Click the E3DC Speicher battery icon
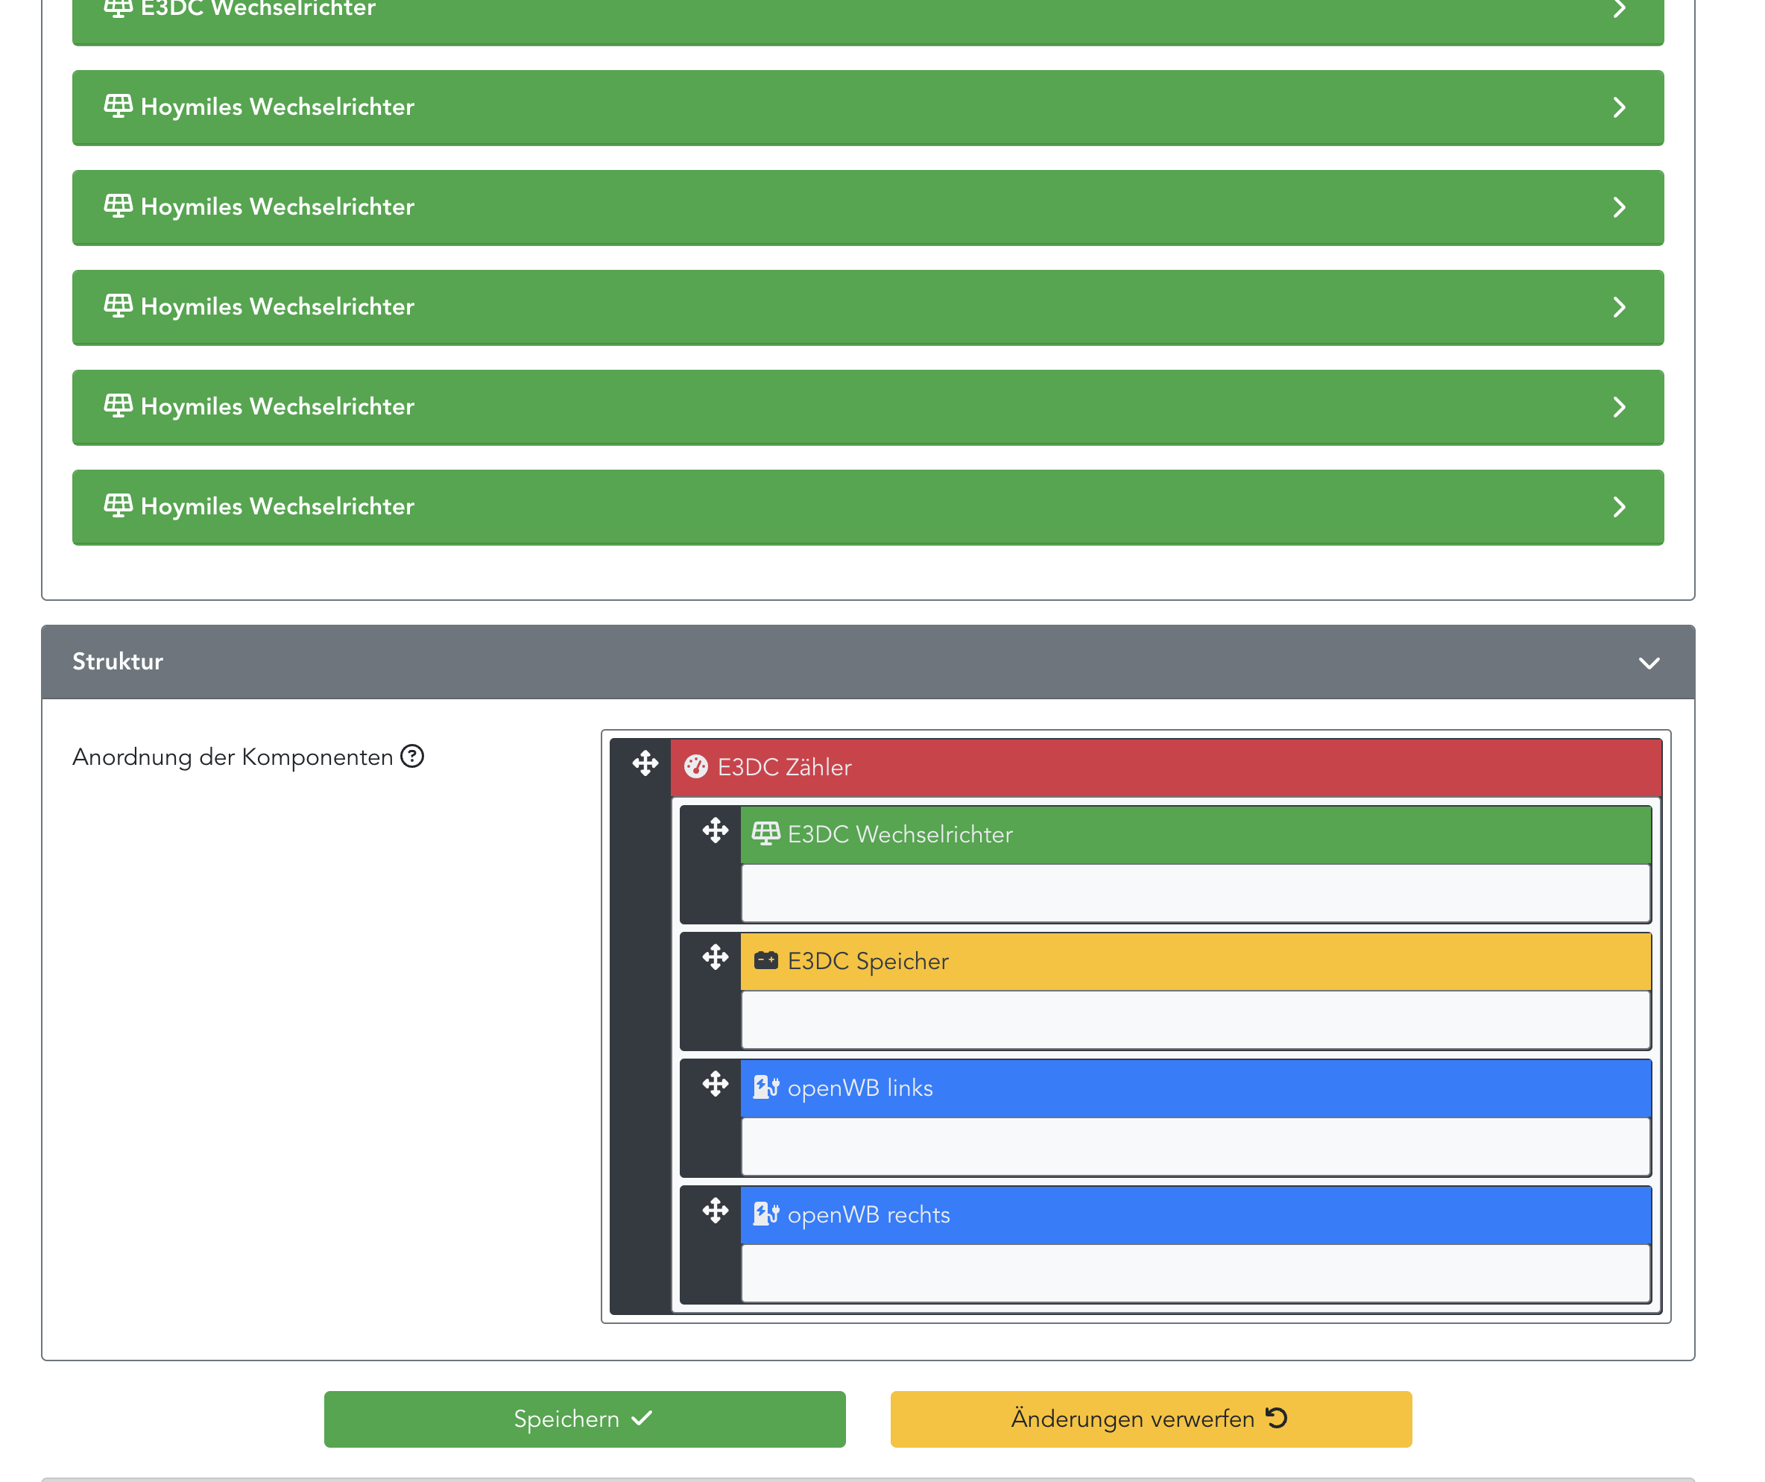This screenshot has width=1765, height=1482. tap(765, 961)
